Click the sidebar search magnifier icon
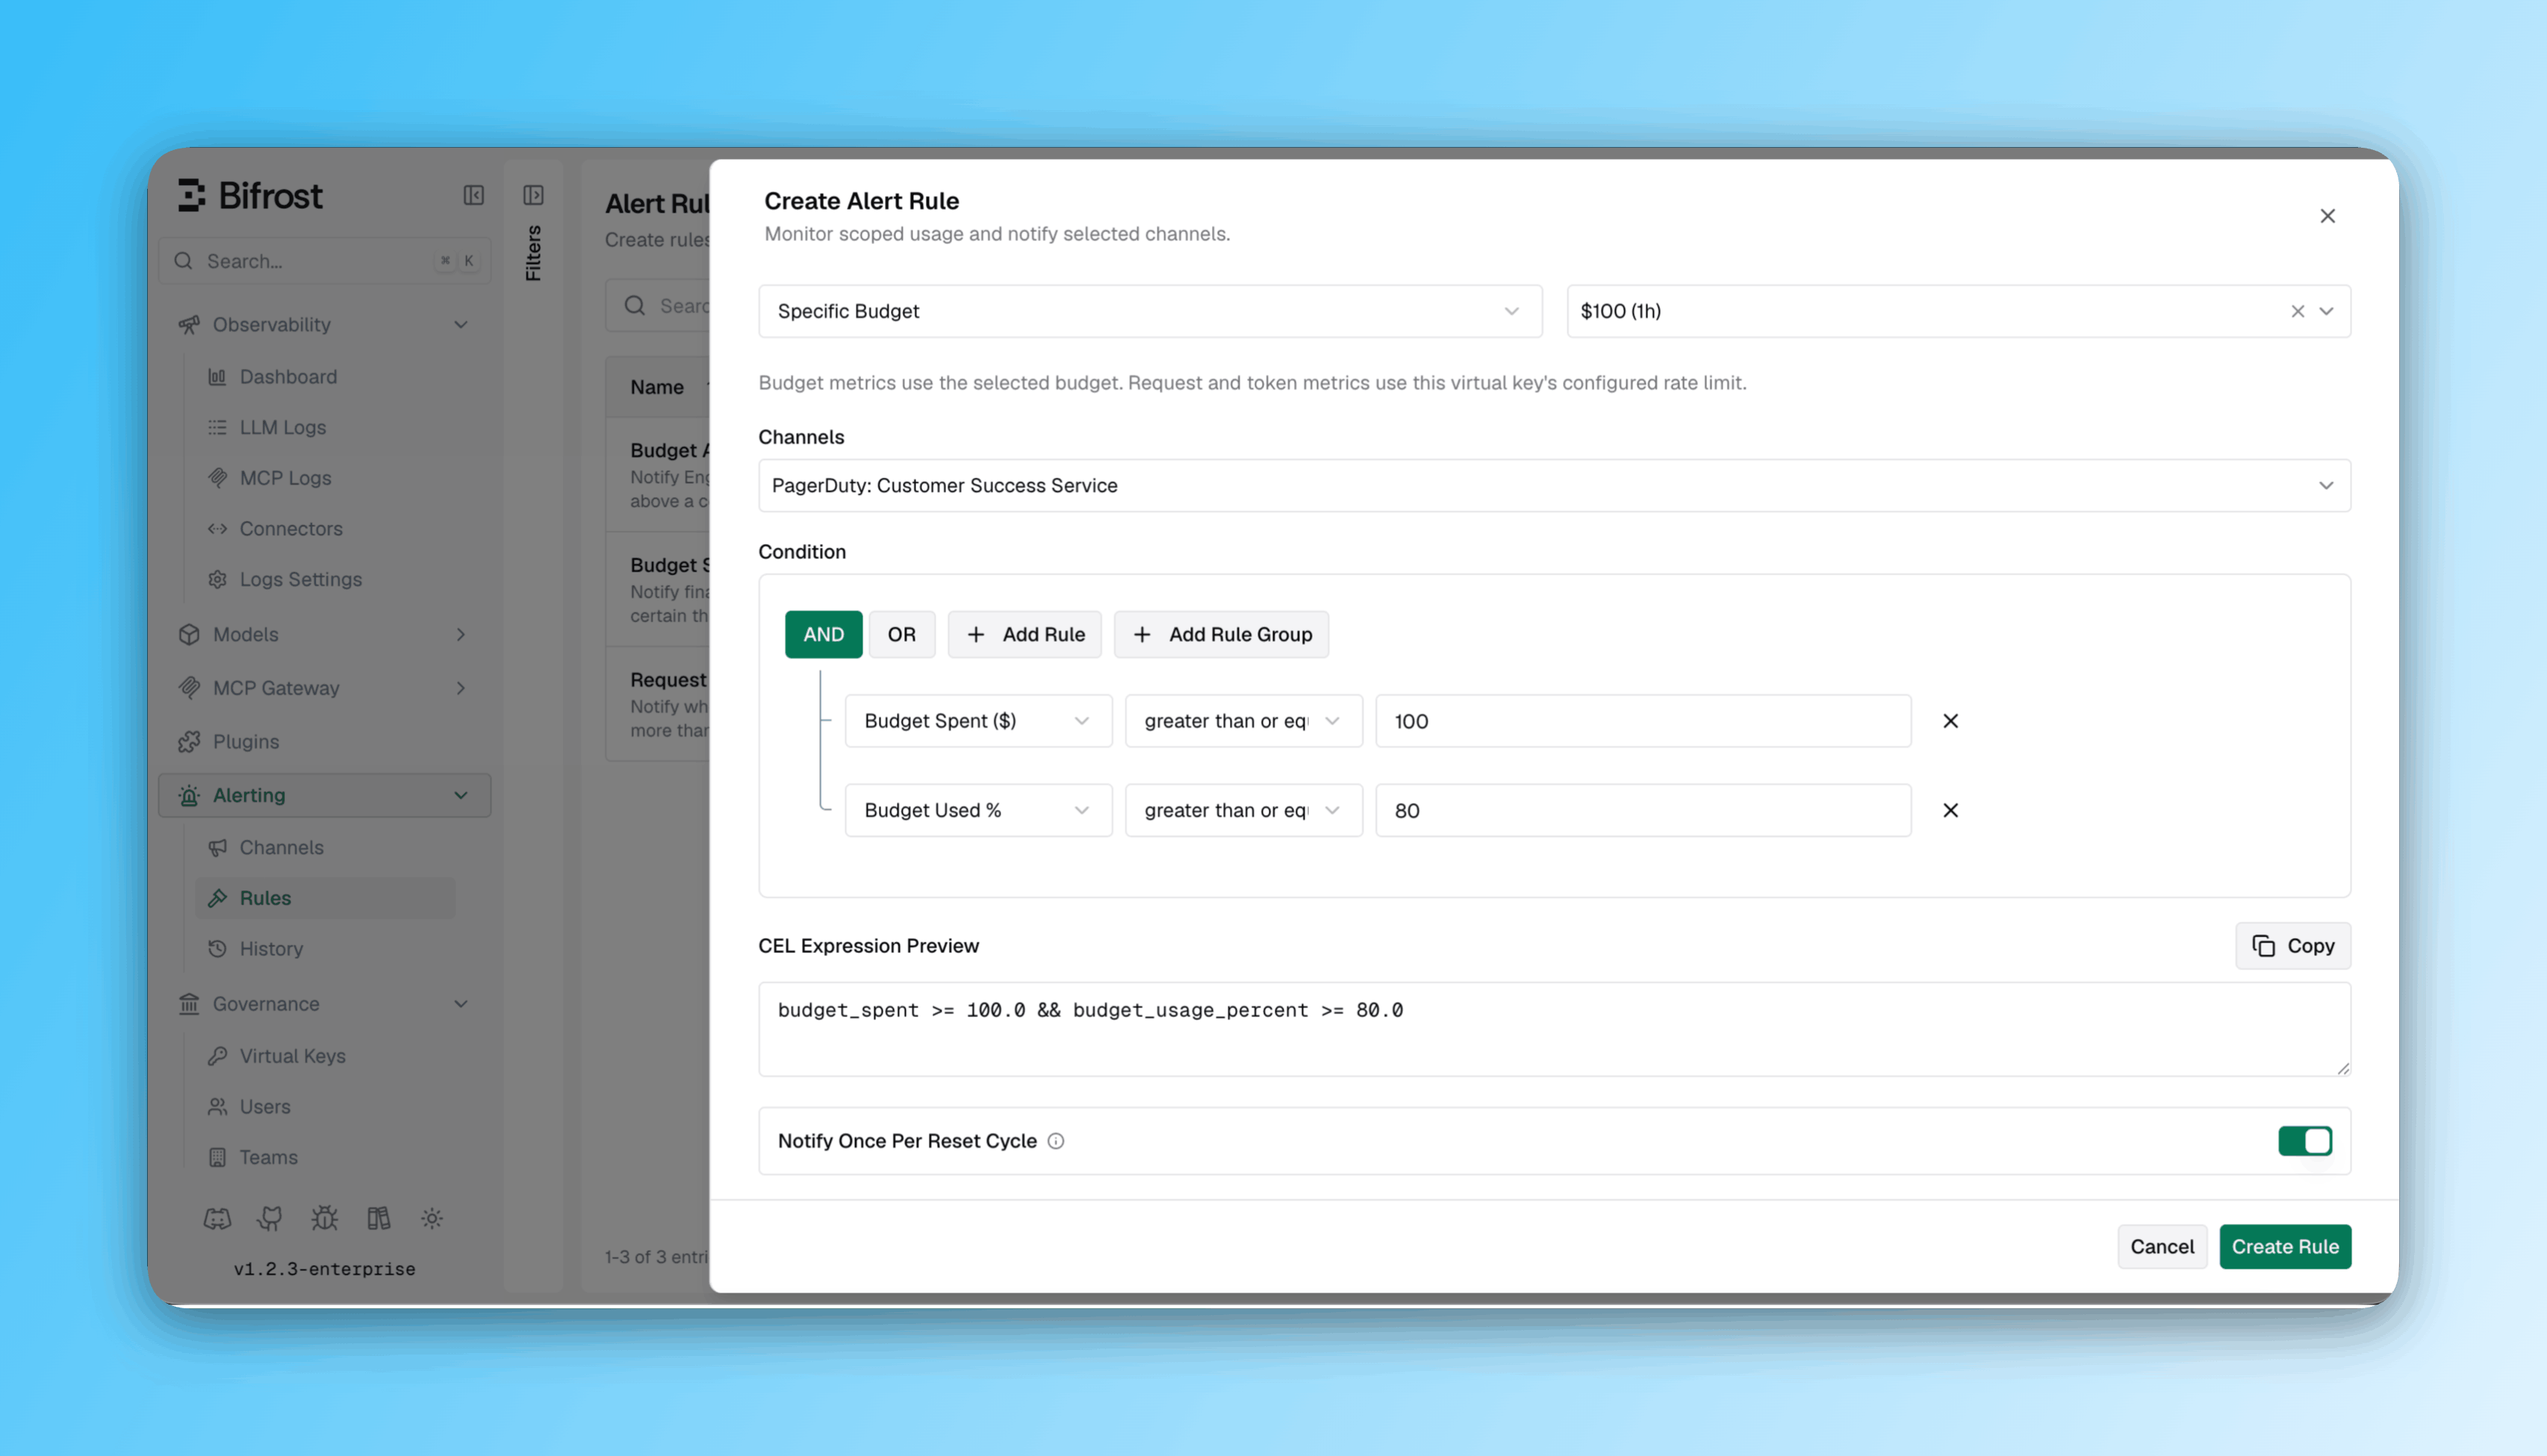This screenshot has width=2547, height=1456. pos(183,261)
